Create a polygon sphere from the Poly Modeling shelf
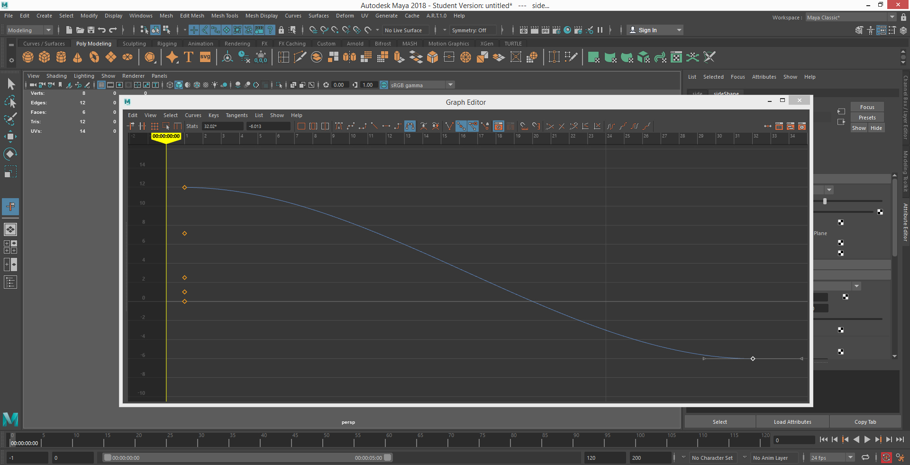 pos(27,57)
